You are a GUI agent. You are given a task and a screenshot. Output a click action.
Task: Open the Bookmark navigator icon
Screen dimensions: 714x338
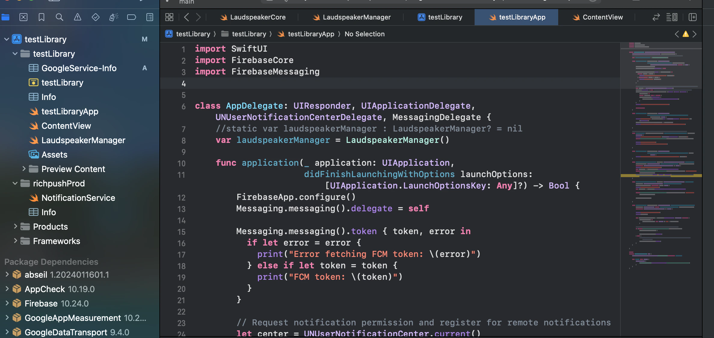click(42, 17)
